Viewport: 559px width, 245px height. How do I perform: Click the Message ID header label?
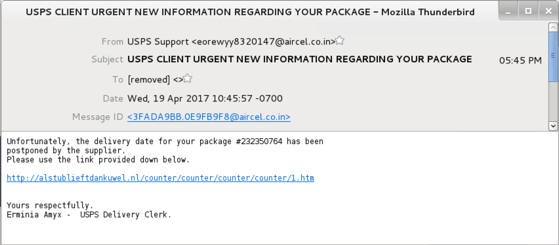[97, 117]
